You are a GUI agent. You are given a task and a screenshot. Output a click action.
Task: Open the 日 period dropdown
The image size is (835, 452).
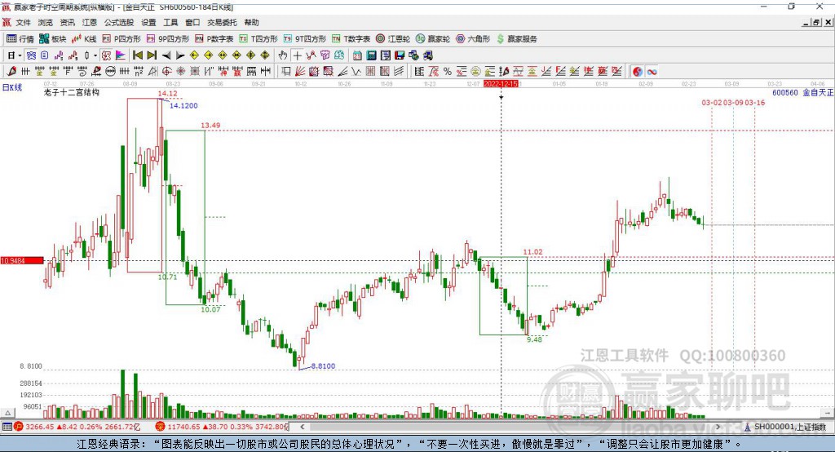pos(14,55)
